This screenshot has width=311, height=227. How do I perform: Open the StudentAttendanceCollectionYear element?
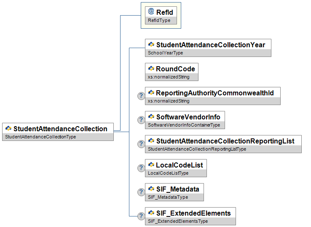click(210, 45)
